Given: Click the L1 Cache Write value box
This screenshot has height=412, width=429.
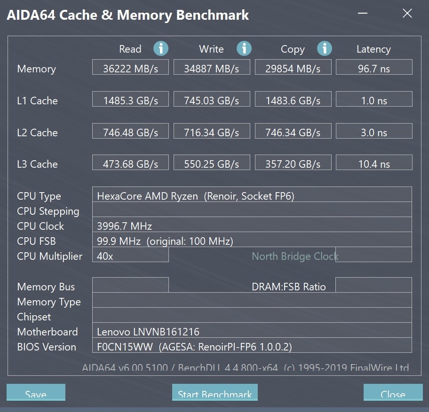Looking at the screenshot, I should pos(212,99).
